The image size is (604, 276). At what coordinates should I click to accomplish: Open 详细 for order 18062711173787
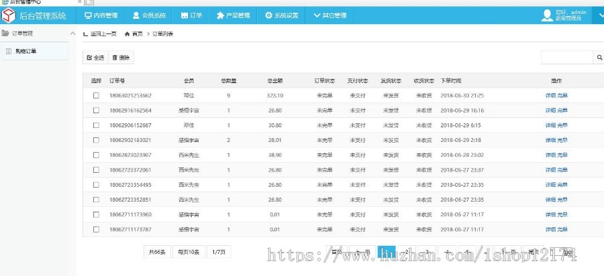pos(550,230)
